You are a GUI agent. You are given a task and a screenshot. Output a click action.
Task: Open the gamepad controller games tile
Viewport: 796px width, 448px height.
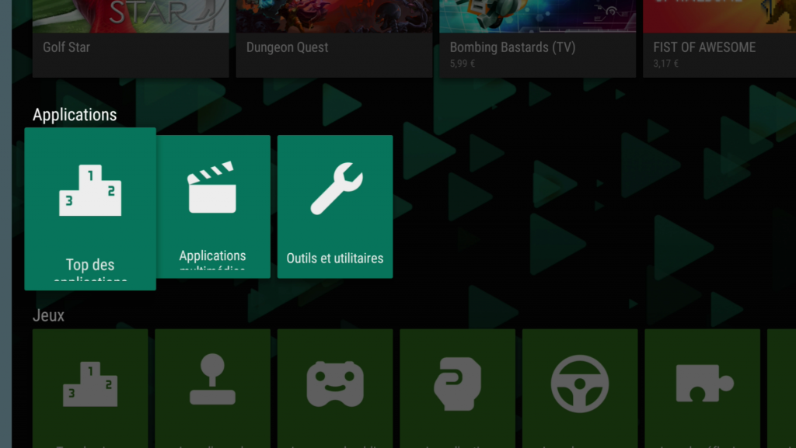click(335, 389)
